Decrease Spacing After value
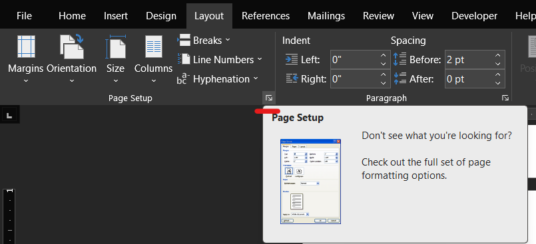The image size is (536, 244). 498,83
